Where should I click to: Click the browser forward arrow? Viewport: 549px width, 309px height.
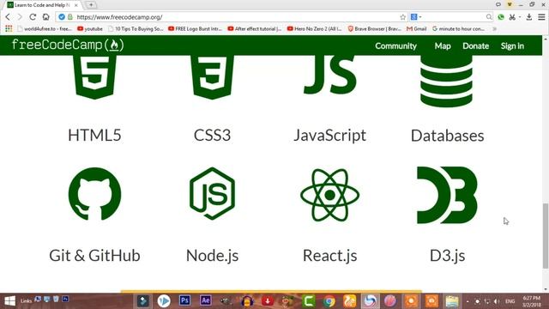(x=20, y=17)
